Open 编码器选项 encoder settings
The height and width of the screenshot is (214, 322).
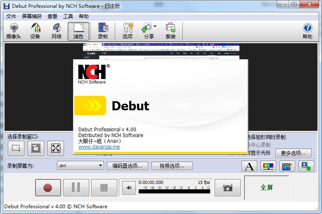click(127, 166)
